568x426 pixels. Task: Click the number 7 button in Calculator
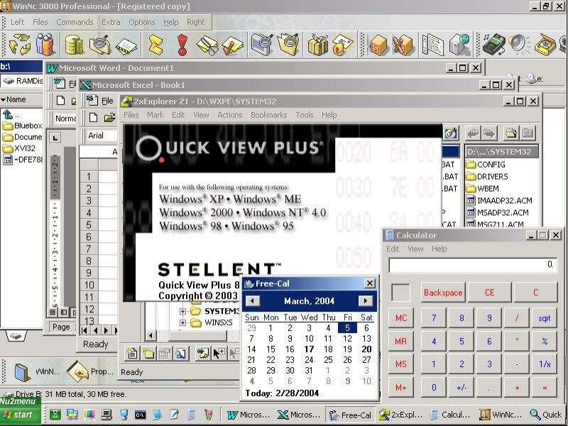tap(434, 318)
